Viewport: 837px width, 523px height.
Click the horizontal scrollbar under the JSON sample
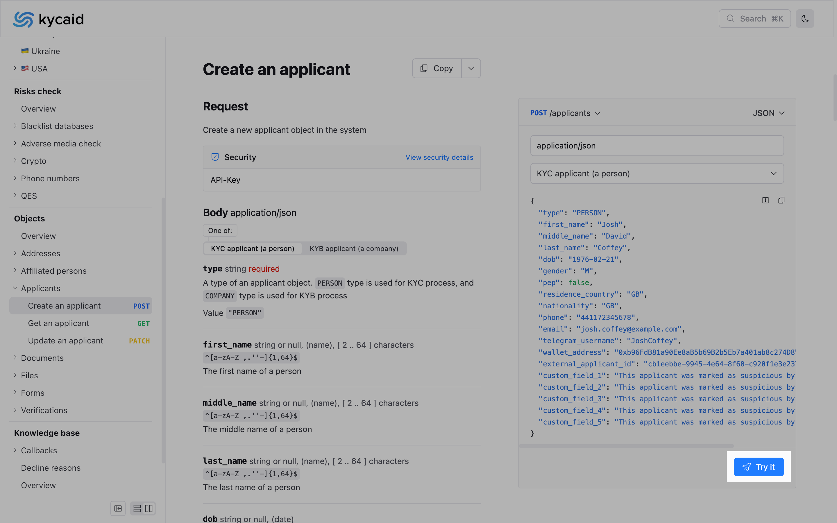click(x=626, y=446)
